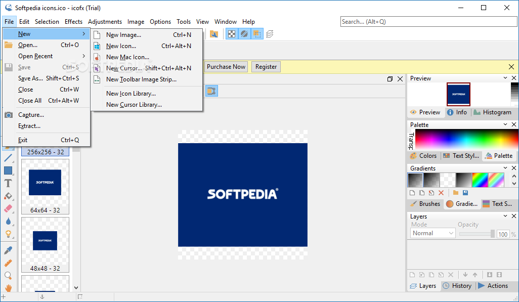Click Exit in the File menu

tap(47, 141)
